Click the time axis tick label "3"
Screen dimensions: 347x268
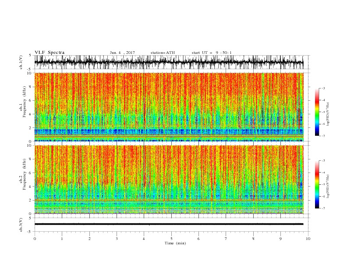pos(117,239)
